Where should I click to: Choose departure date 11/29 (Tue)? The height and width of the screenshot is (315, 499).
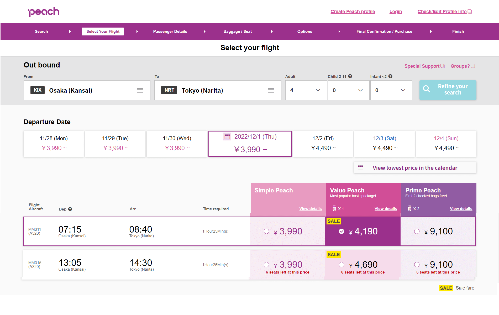[115, 144]
